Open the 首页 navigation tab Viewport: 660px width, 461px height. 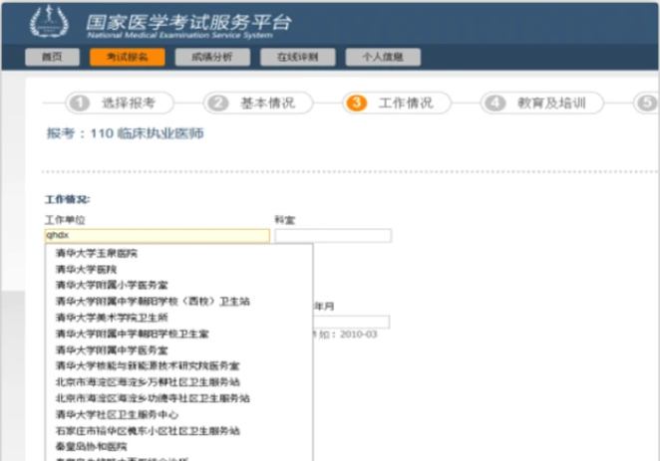52,57
